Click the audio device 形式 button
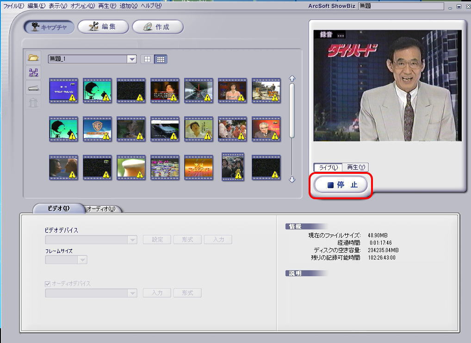Screen dimensions: 471x343 (x=187, y=293)
